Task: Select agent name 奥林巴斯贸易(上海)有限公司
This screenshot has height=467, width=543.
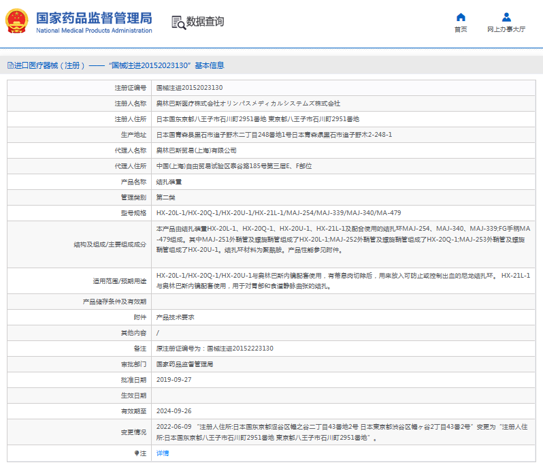Action: 197,150
